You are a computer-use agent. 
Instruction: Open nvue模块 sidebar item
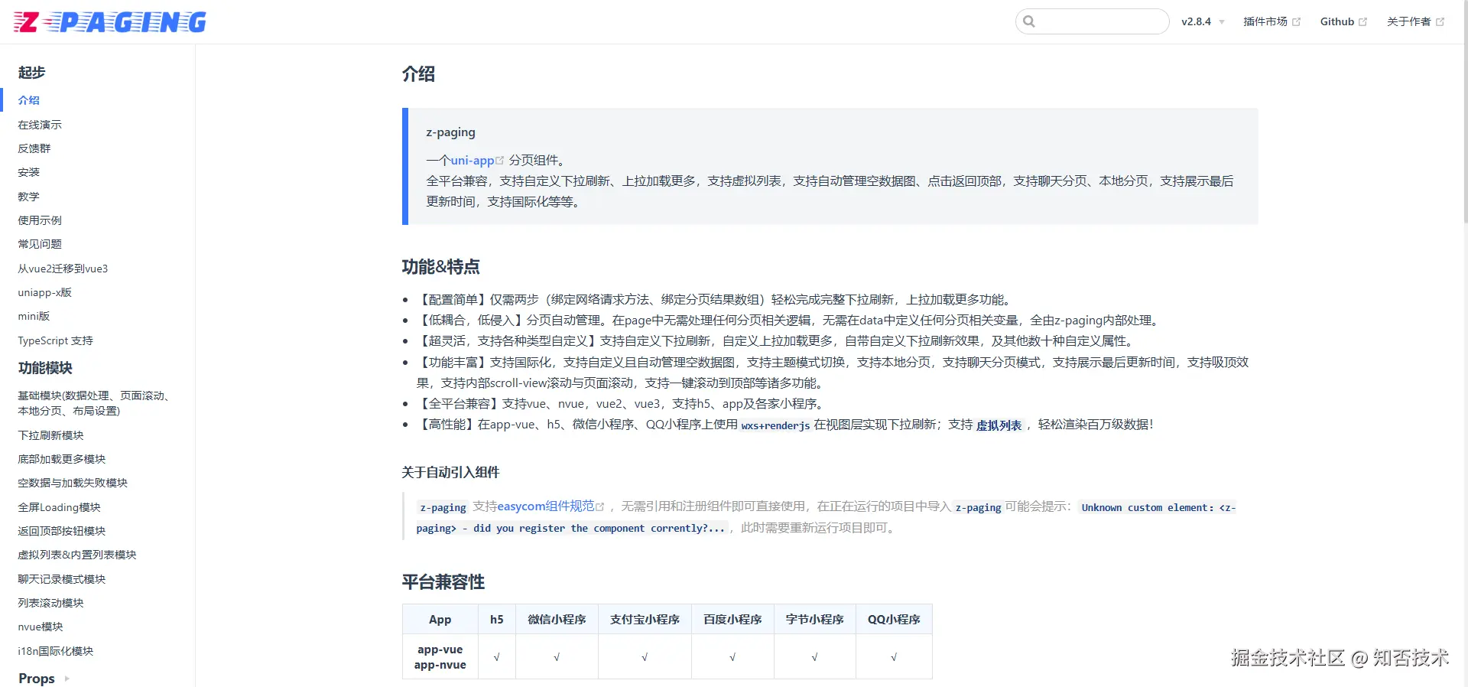(41, 627)
